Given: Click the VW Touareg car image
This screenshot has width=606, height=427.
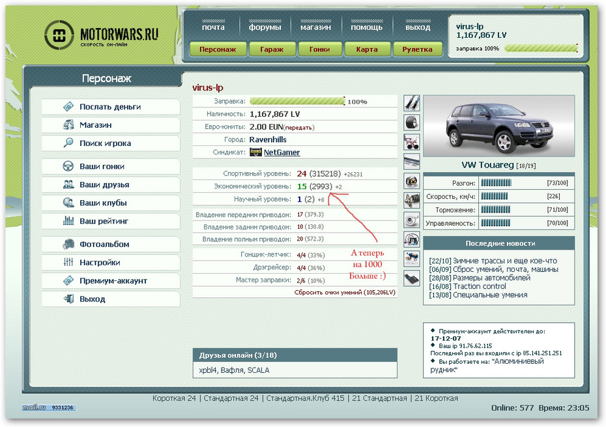Looking at the screenshot, I should pyautogui.click(x=498, y=125).
